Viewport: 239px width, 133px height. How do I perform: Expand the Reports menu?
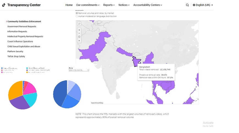[109, 5]
